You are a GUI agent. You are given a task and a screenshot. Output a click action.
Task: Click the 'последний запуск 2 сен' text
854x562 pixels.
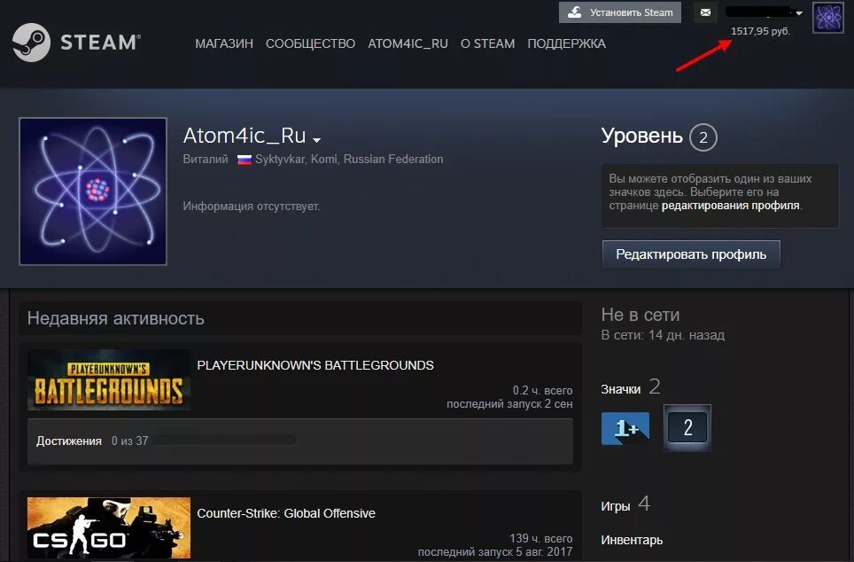[x=509, y=404]
